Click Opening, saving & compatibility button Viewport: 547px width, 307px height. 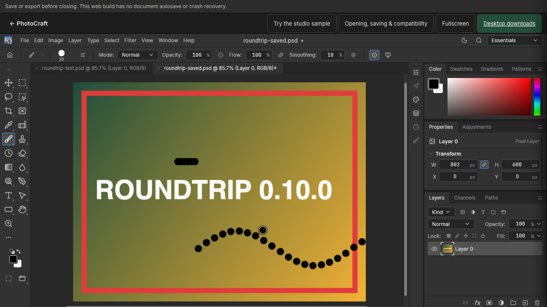(386, 23)
